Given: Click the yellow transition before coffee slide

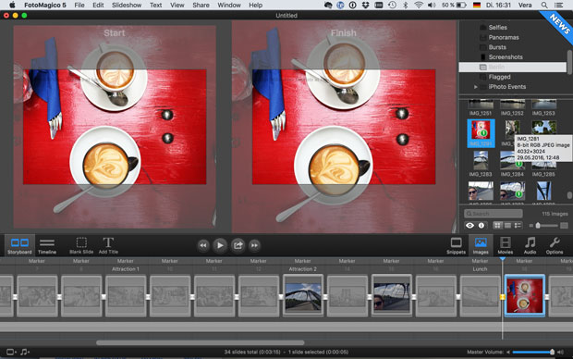Looking at the screenshot, I should (502, 297).
